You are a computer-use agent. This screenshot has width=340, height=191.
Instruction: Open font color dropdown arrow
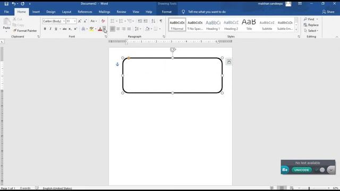pos(104,29)
